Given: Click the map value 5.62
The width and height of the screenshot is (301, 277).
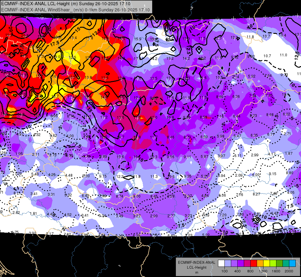Looking at the screenshot, I should point(53,135).
